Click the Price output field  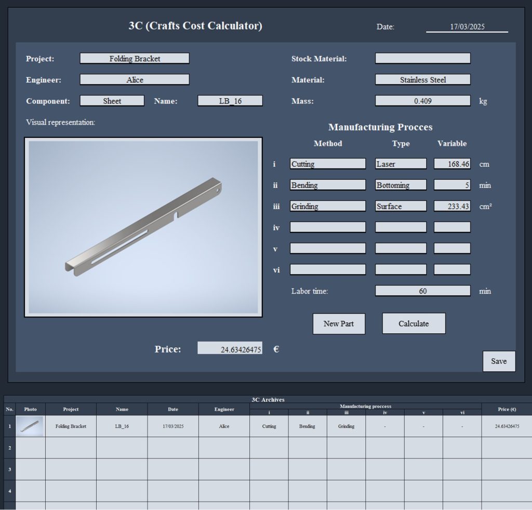tap(230, 349)
